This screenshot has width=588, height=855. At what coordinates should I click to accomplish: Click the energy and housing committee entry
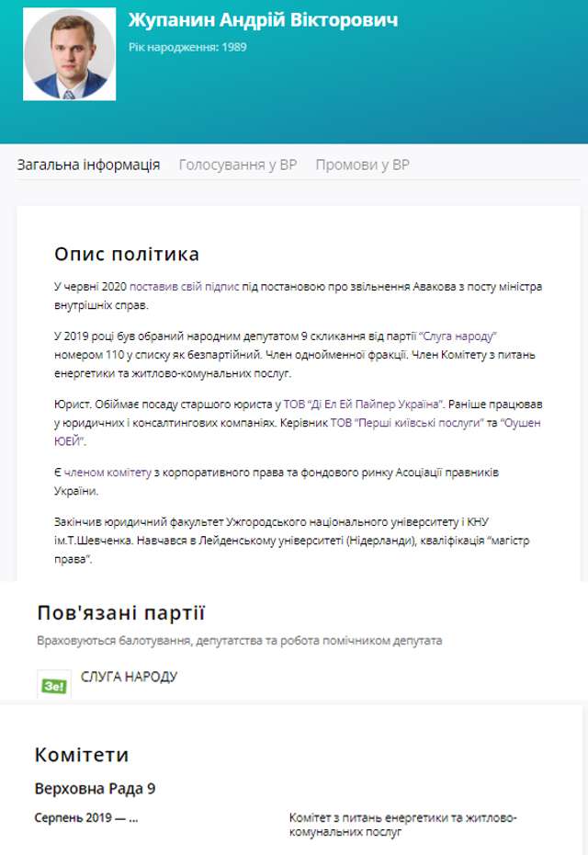(x=402, y=825)
